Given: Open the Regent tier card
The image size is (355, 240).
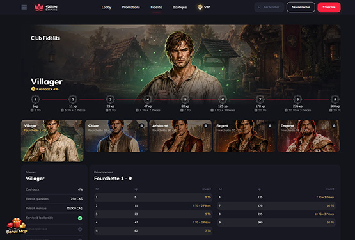Looking at the screenshot, I should 244,136.
